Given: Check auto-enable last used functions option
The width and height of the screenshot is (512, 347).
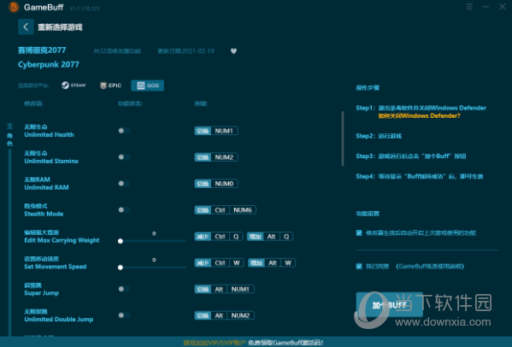Looking at the screenshot, I should pos(359,232).
